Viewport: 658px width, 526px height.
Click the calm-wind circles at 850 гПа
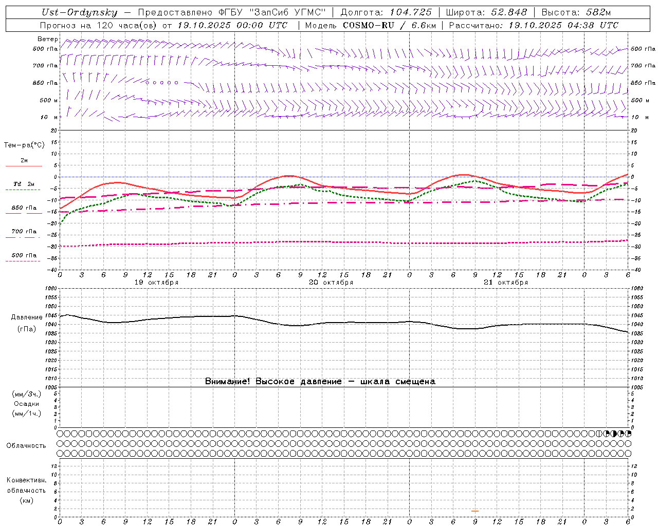[x=162, y=82]
